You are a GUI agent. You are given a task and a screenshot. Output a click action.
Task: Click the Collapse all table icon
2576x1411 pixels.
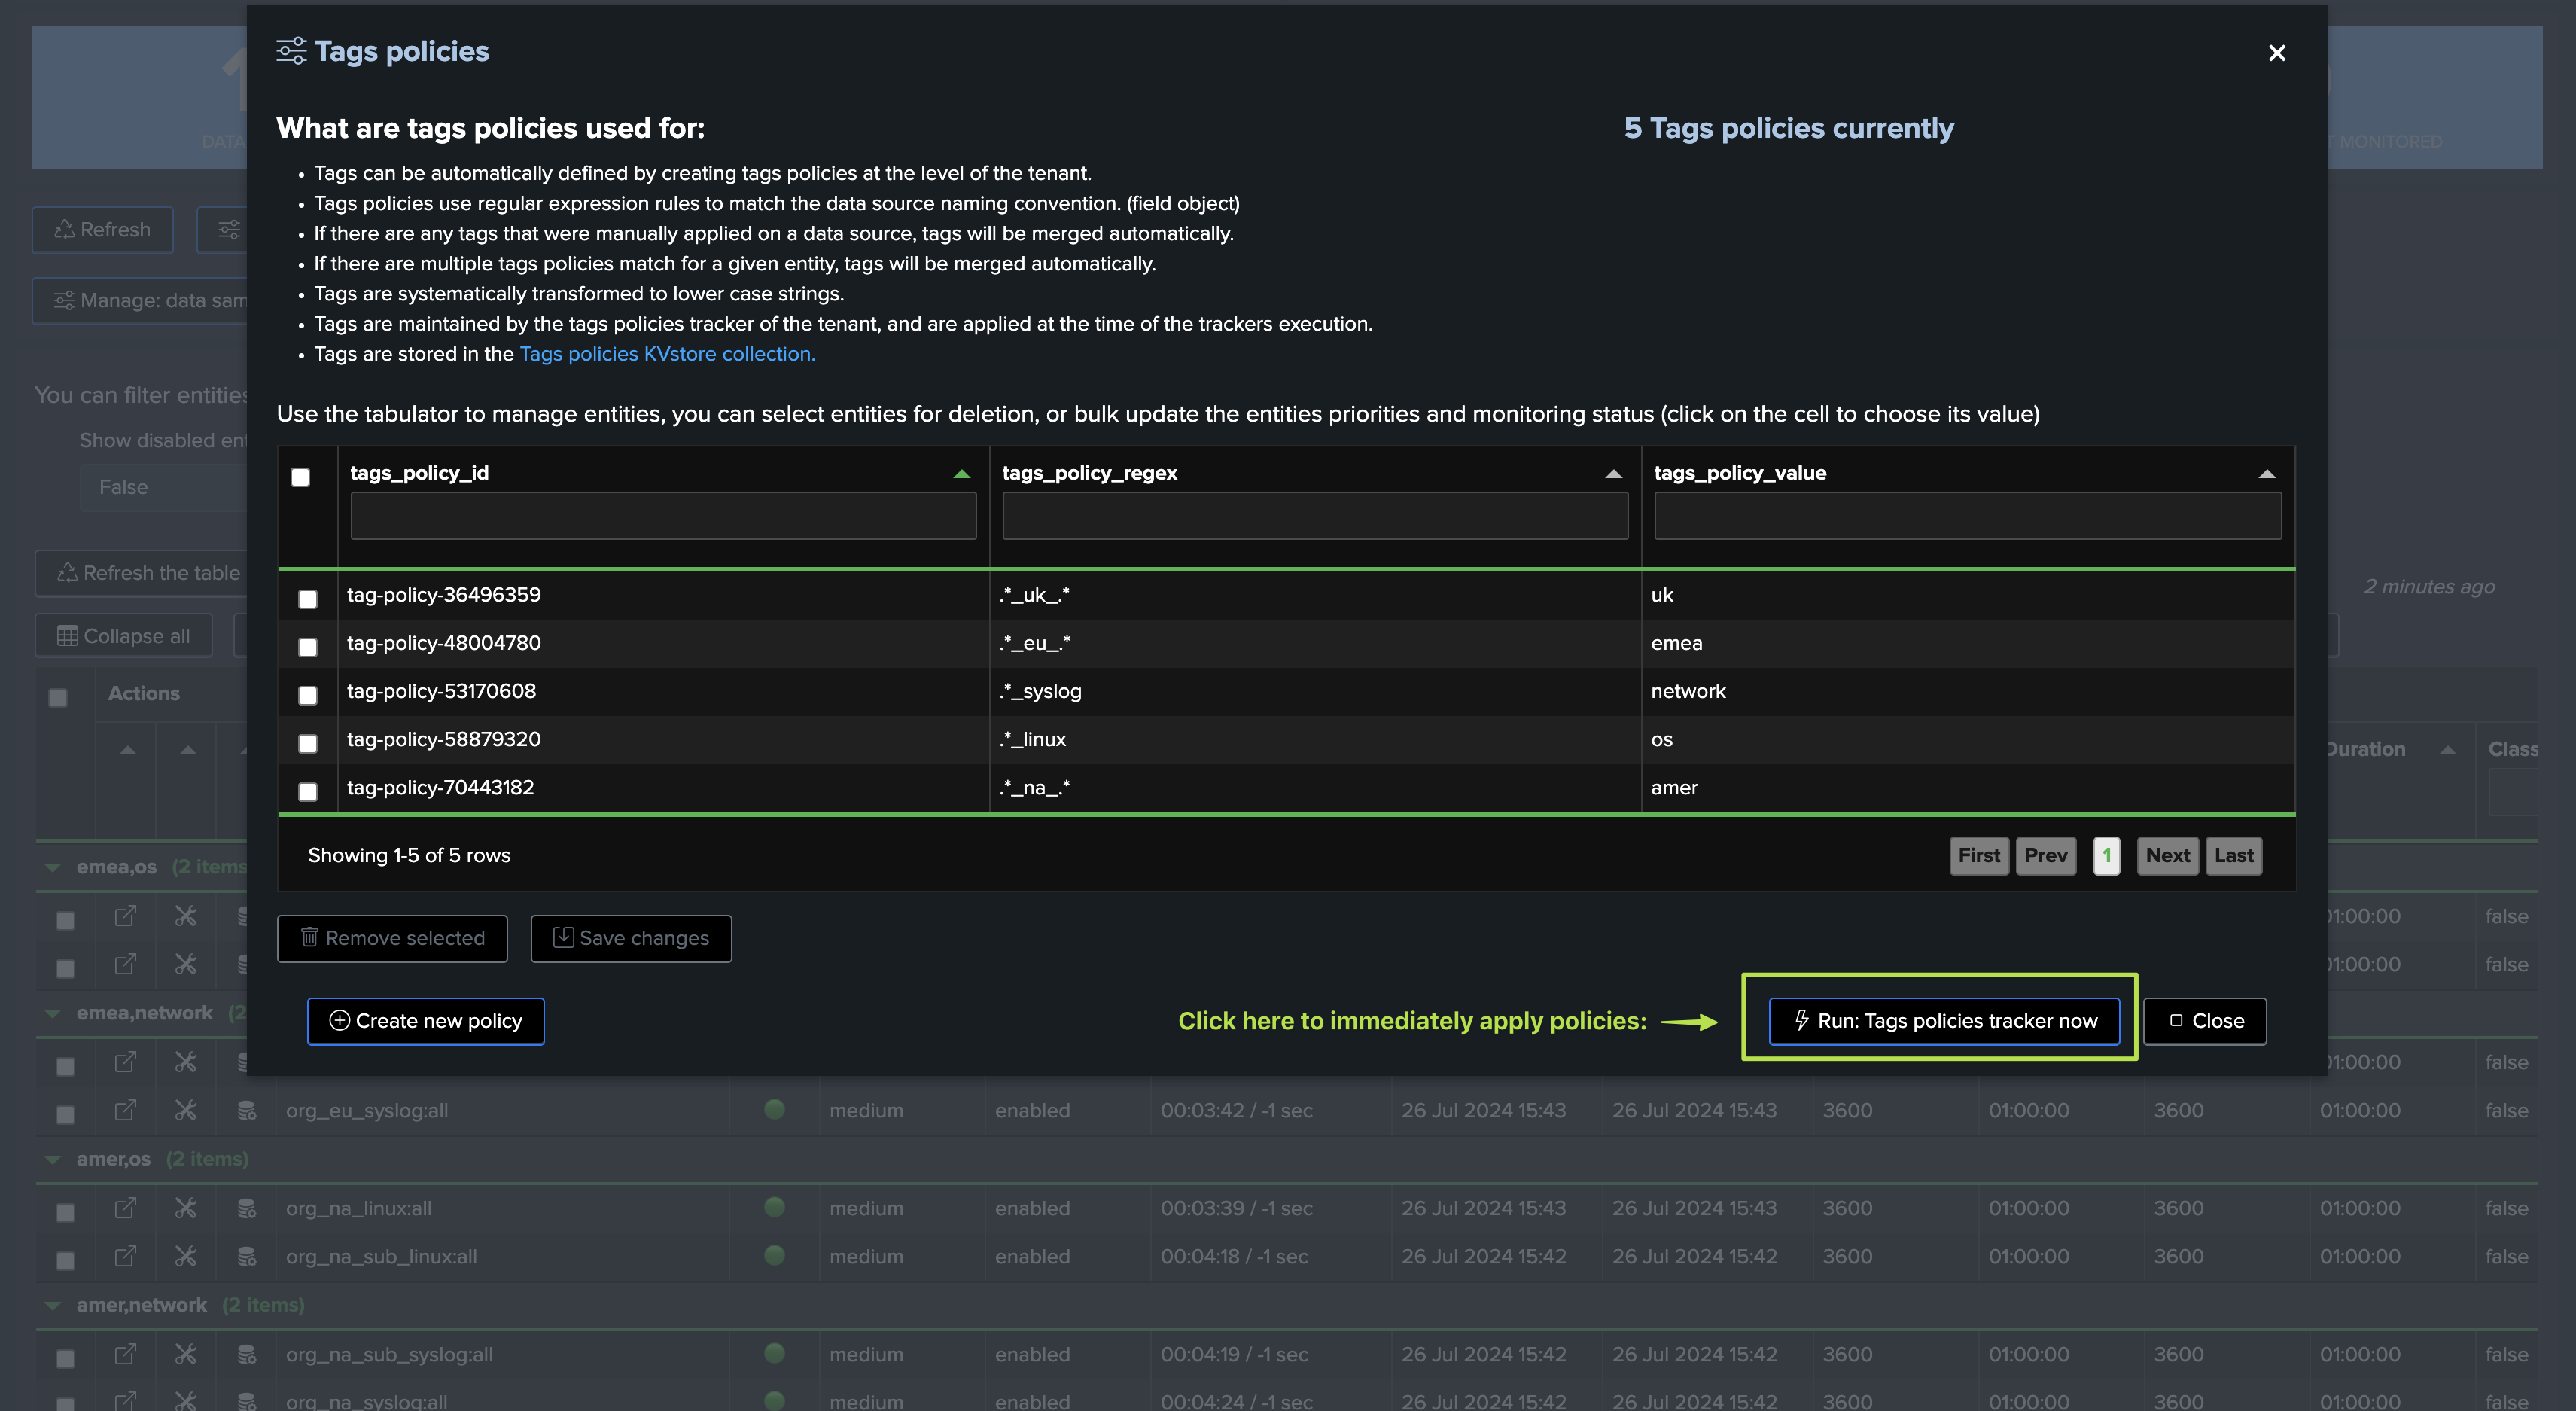(x=67, y=636)
